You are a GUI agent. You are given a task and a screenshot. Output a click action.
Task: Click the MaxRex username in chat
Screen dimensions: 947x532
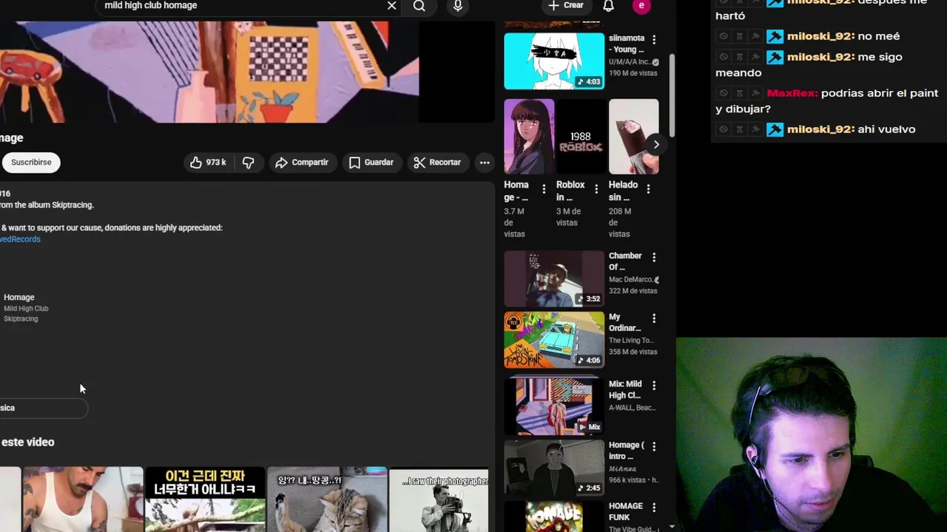tap(791, 93)
